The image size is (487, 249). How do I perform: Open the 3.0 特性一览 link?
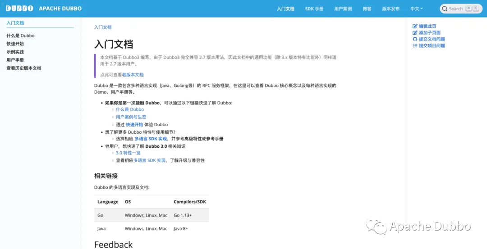(128, 153)
